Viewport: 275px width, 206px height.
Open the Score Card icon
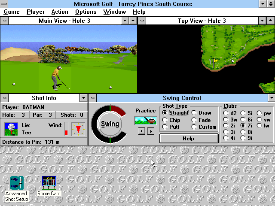[x=49, y=186]
